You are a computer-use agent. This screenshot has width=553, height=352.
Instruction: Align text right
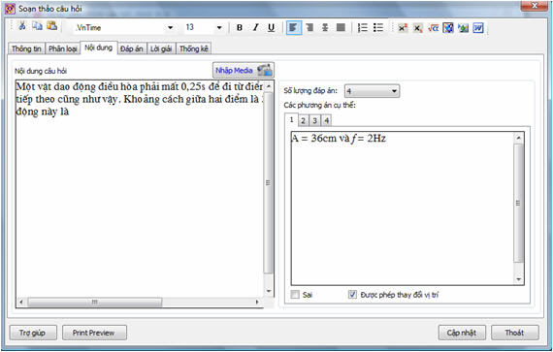(309, 27)
